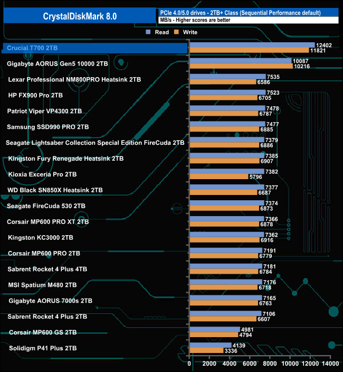Click the 7535 read value
343x372 pixels.
pyautogui.click(x=273, y=77)
